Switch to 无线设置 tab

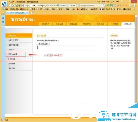pos(73,24)
